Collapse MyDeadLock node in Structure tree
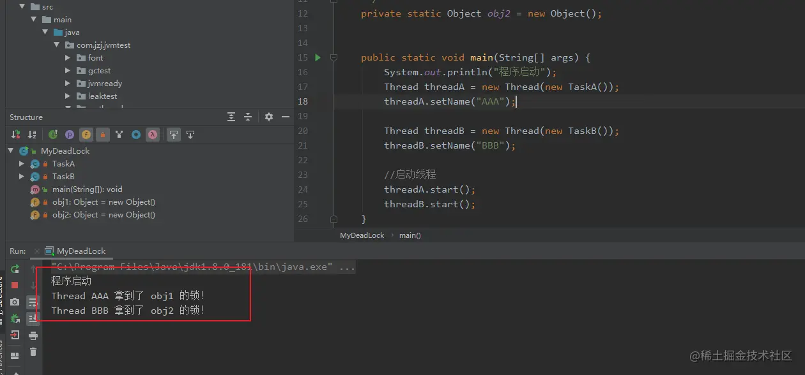Image resolution: width=805 pixels, height=375 pixels. (x=11, y=151)
